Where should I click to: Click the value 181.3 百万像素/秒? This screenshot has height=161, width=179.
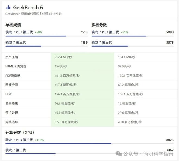pyautogui.click(x=67, y=76)
